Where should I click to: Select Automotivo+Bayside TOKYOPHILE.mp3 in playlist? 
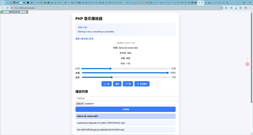[x=125, y=123]
